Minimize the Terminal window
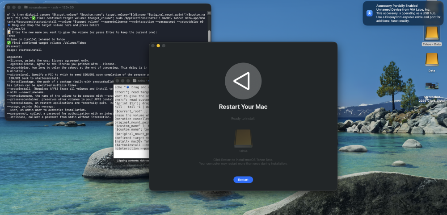 (13, 7)
